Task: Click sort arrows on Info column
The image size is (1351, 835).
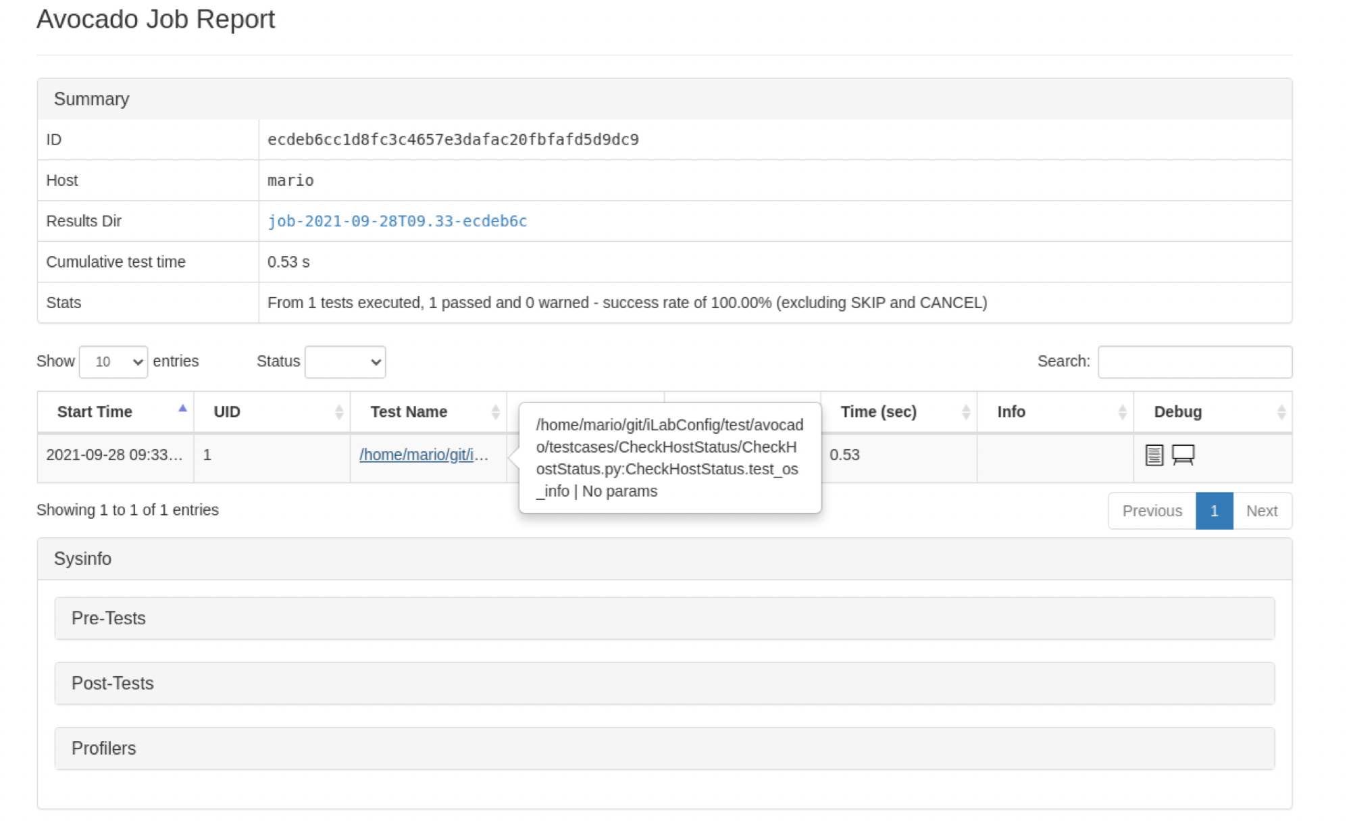Action: (x=1122, y=411)
